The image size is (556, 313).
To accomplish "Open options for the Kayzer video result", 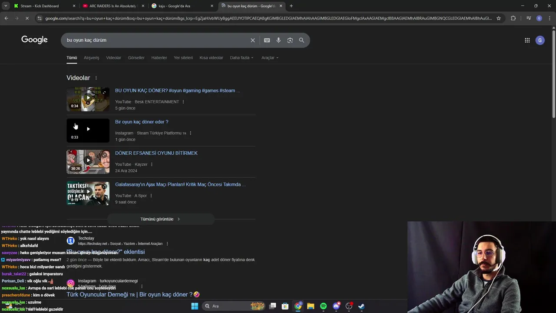I will point(152,164).
